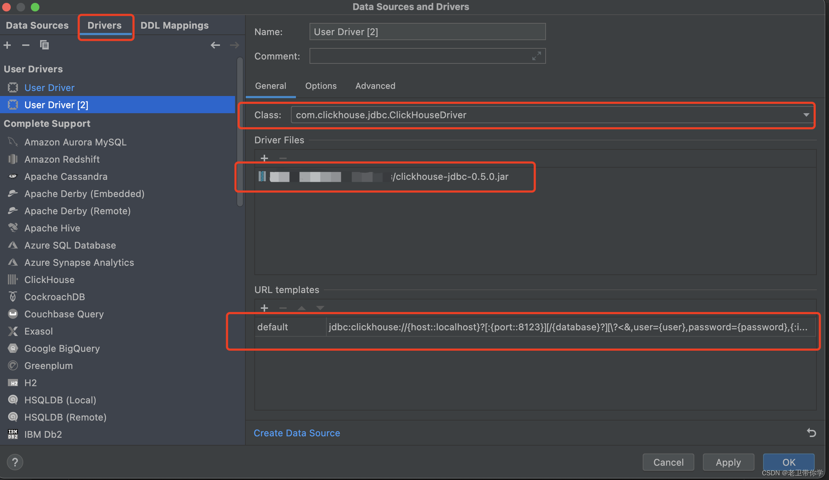Screen dimensions: 829x480
Task: Select ClickHouse under Complete Support
Action: tap(49, 279)
